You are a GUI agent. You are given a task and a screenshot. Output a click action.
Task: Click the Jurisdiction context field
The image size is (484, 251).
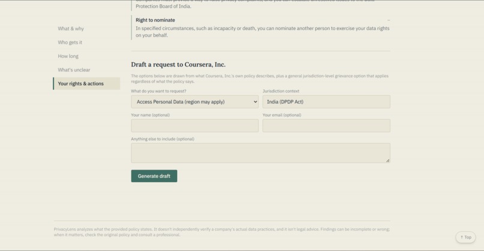click(x=326, y=102)
